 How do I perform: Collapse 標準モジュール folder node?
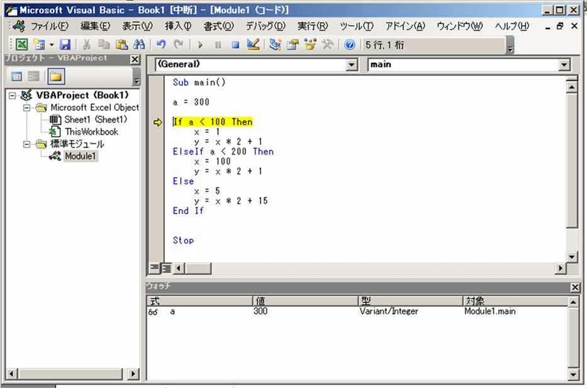click(26, 144)
